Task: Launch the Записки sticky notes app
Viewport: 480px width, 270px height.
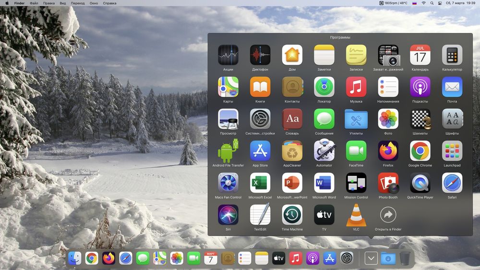Action: tap(356, 55)
